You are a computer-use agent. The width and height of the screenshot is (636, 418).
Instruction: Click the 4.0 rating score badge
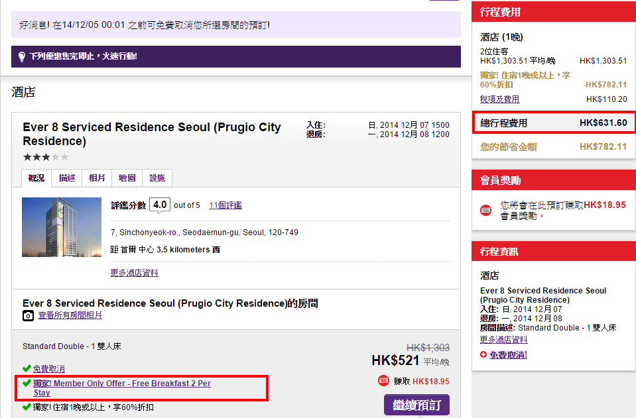(x=159, y=205)
